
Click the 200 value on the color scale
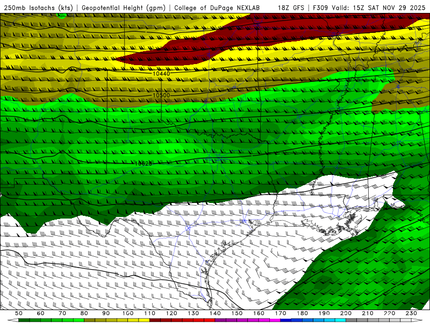click(346, 313)
